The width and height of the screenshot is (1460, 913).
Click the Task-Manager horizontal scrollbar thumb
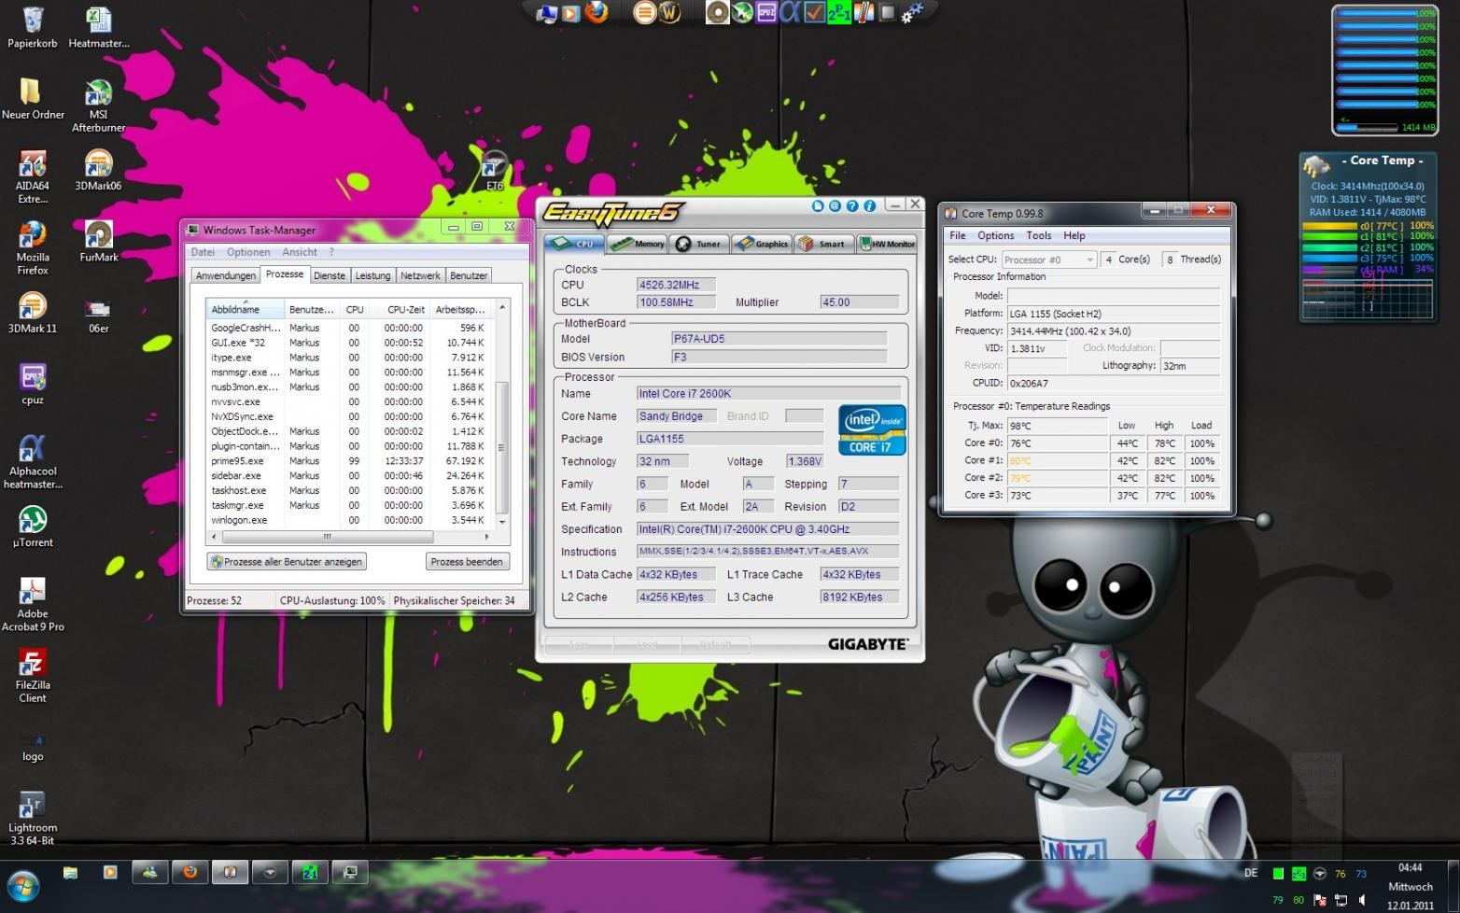tap(328, 537)
